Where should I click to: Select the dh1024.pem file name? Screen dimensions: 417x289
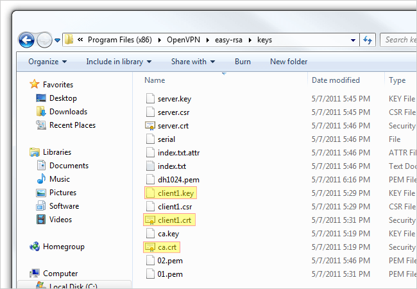[178, 180]
